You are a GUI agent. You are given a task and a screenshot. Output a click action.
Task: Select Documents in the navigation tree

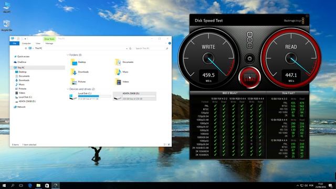(24, 76)
